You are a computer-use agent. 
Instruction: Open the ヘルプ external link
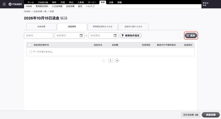coord(90,6)
